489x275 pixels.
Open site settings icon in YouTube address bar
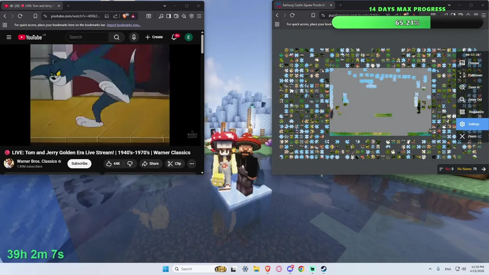(45, 16)
